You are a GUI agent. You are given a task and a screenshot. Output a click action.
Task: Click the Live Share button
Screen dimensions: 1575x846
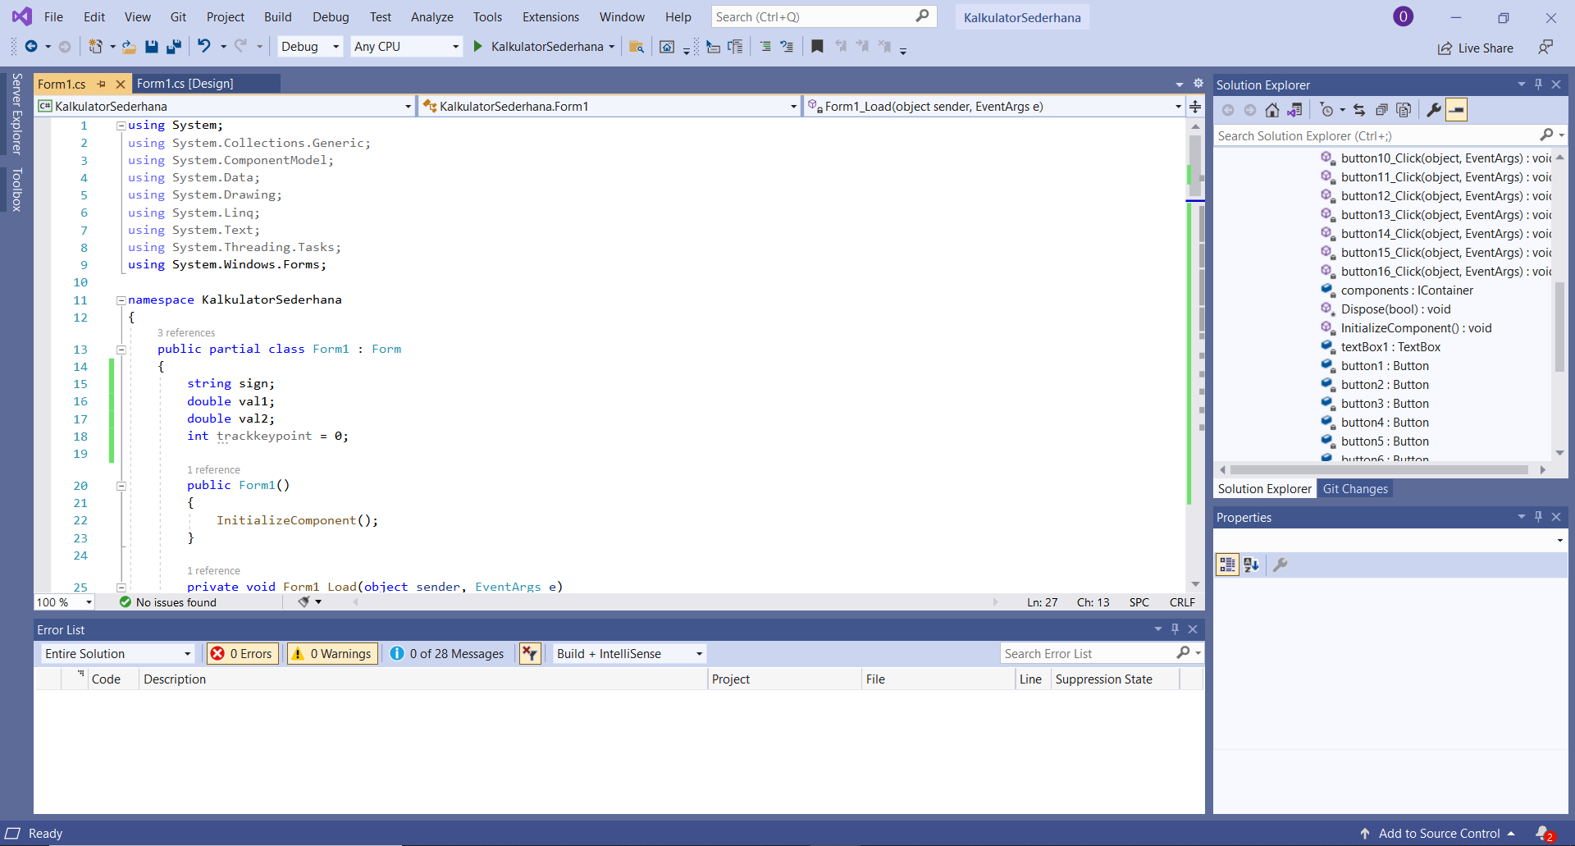point(1476,48)
